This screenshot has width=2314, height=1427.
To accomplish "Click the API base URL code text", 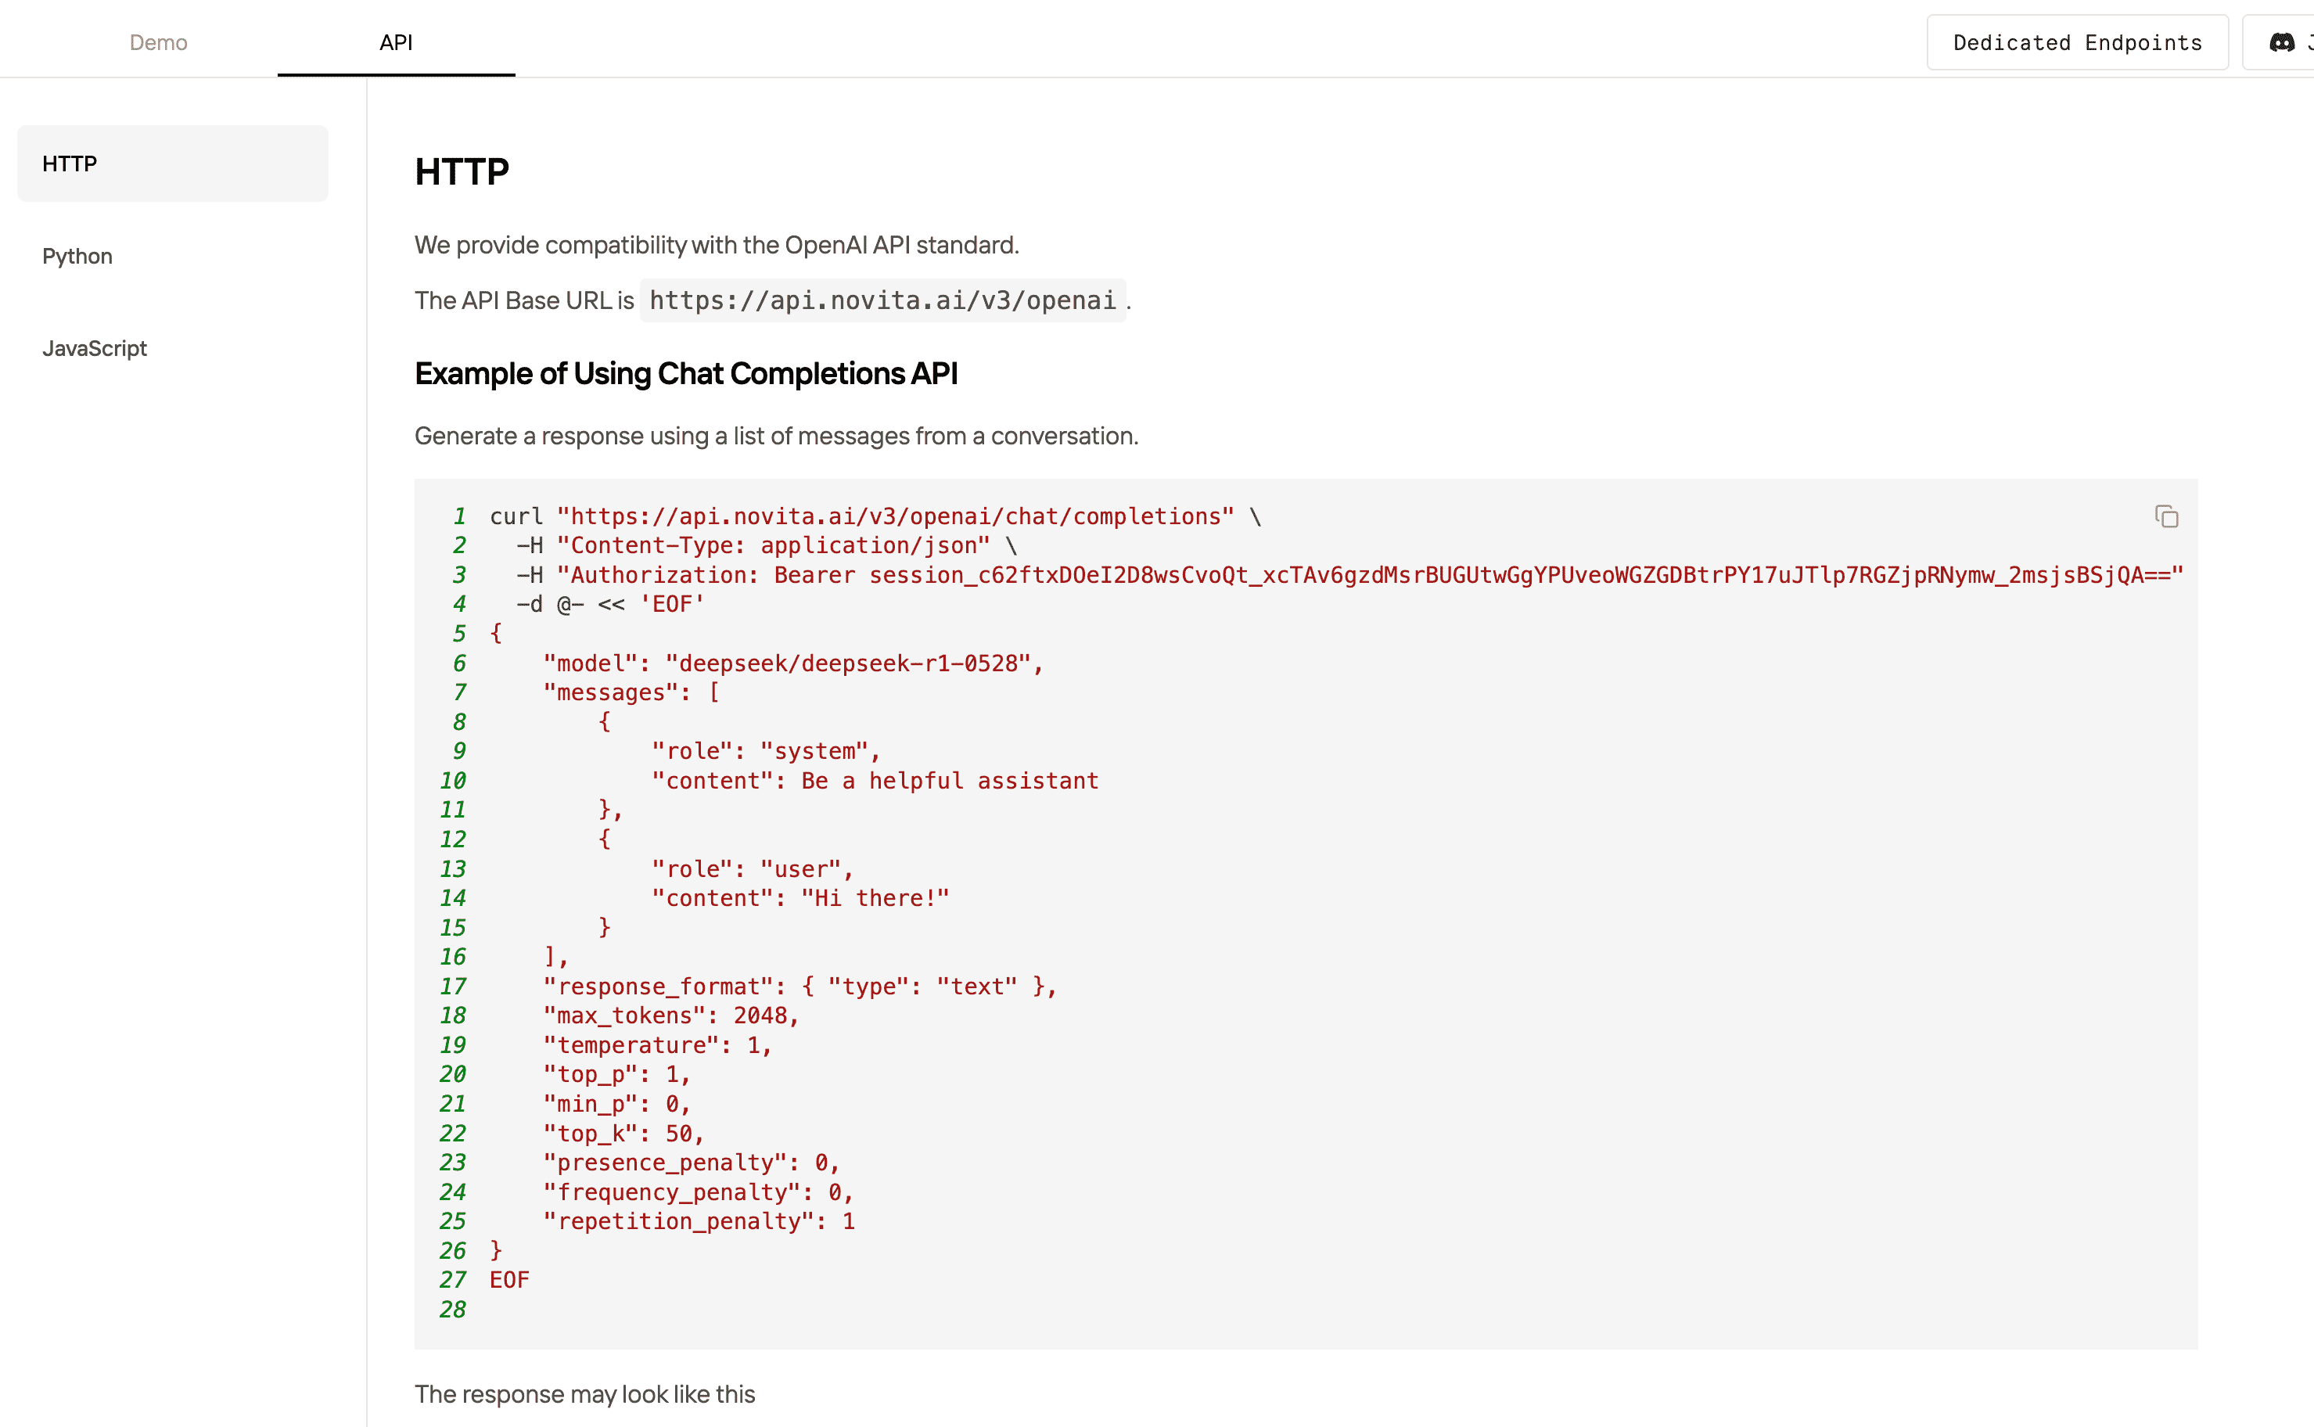I will click(x=882, y=300).
